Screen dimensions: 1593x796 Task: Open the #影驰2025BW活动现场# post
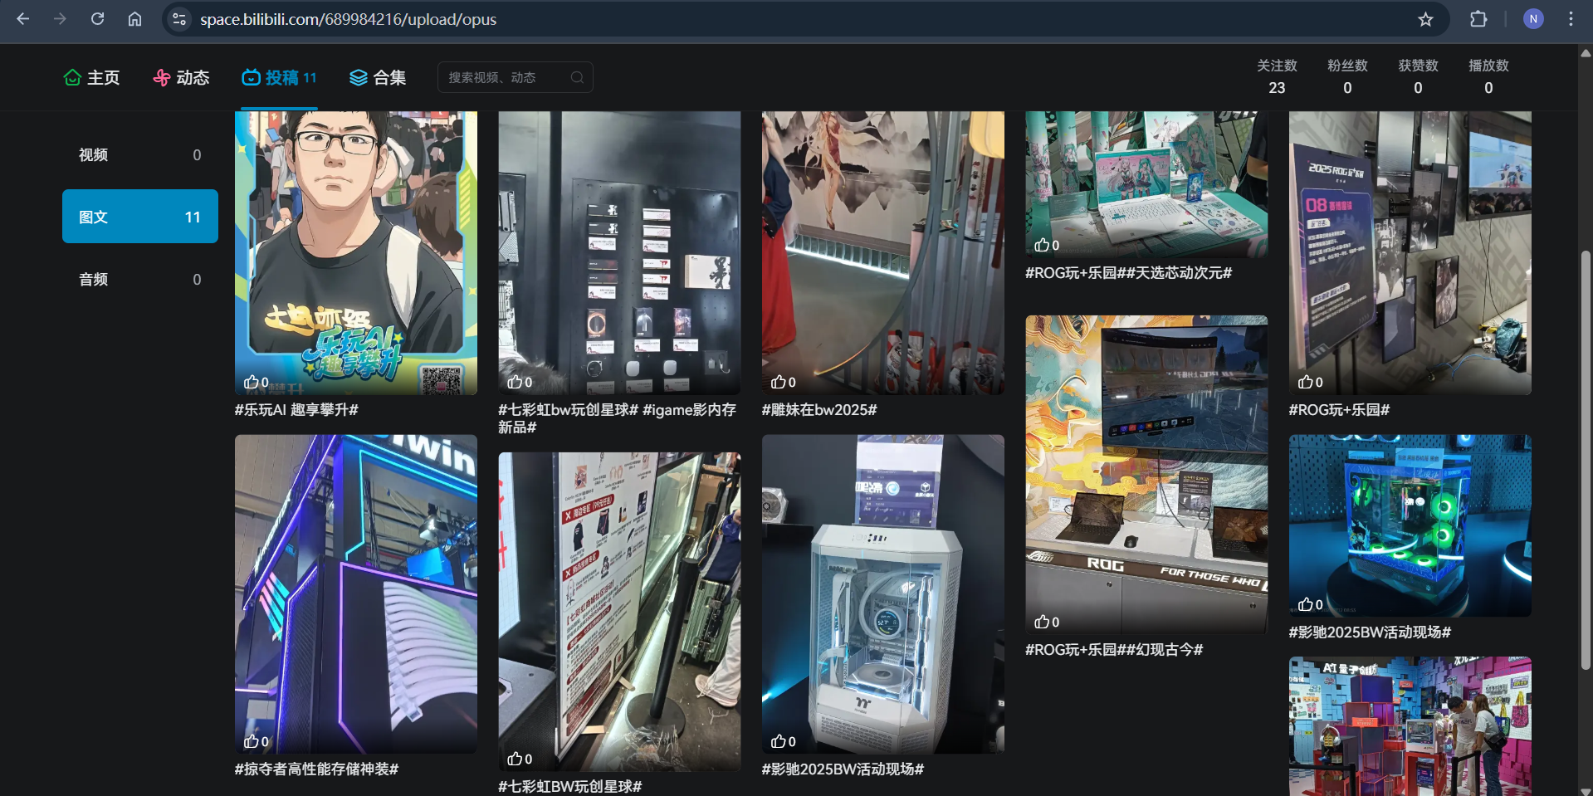[x=882, y=592]
